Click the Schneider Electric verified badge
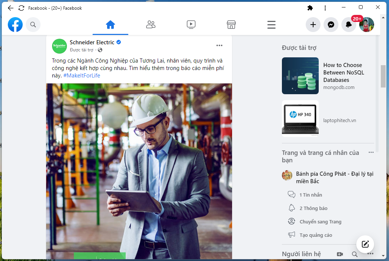389x261 pixels. coord(119,42)
